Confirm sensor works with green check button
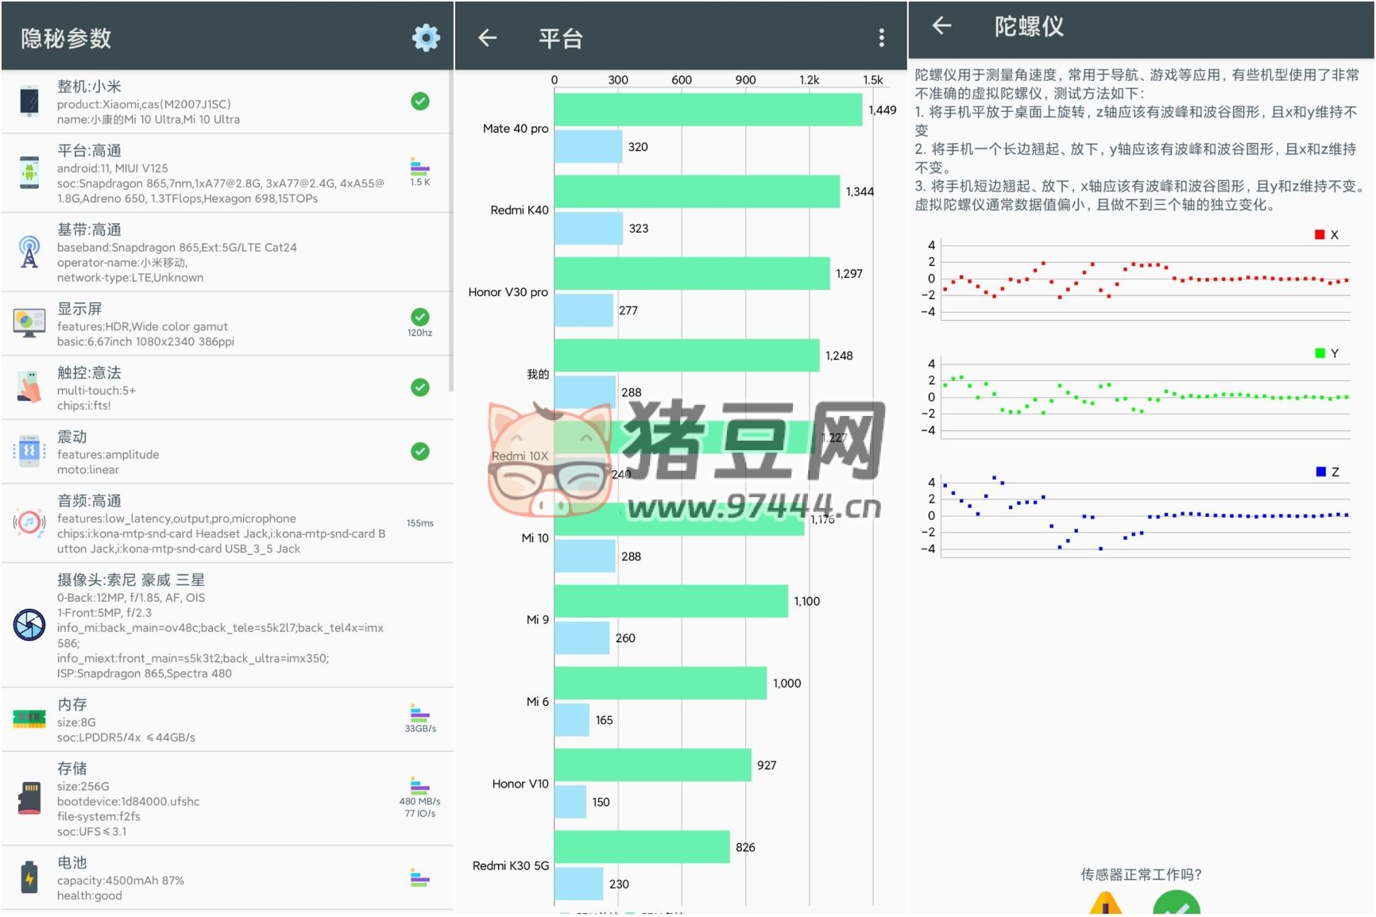Screen dimensions: 1376x917 coord(1176,905)
